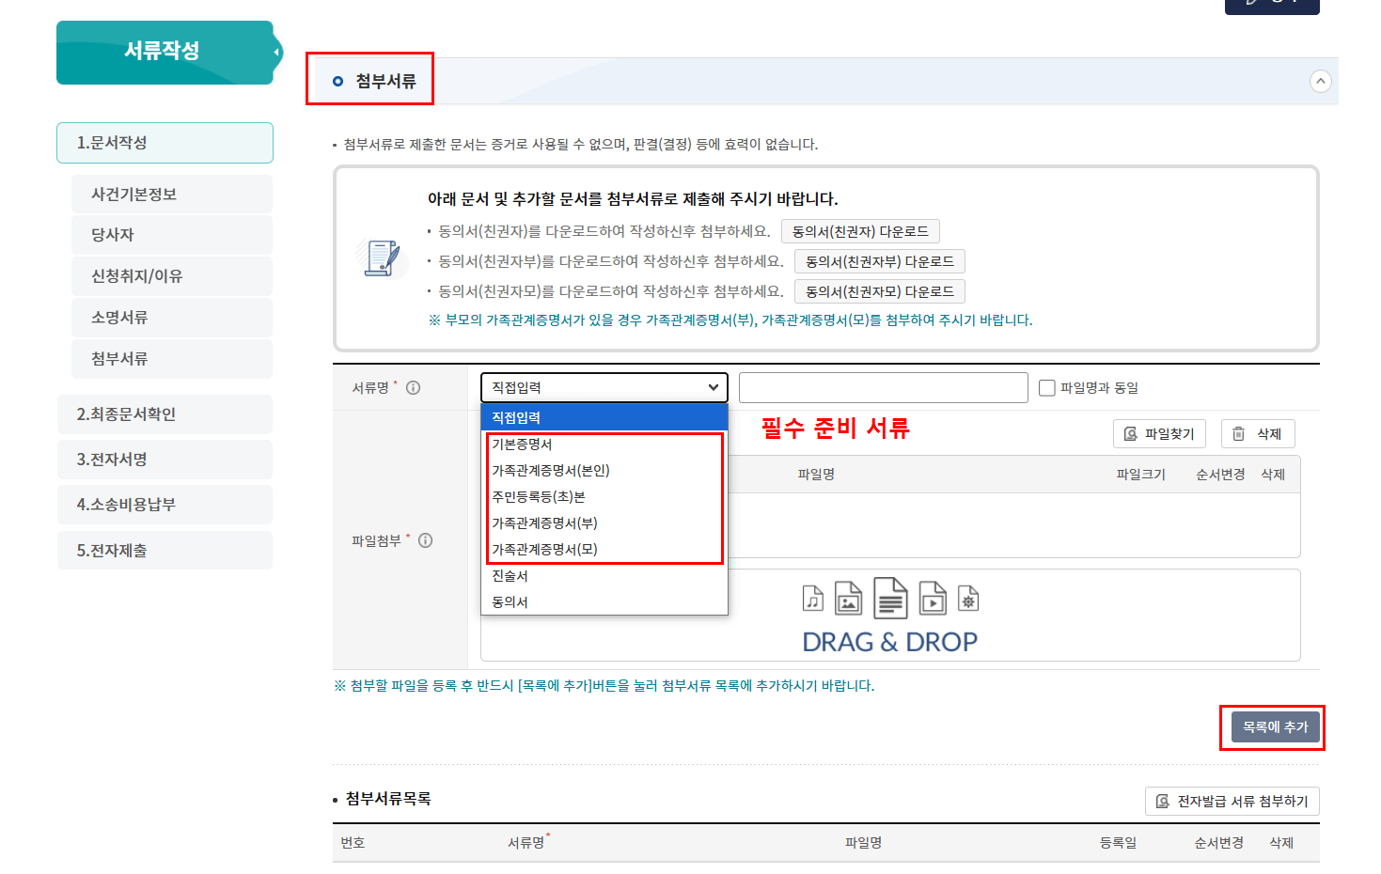This screenshot has height=874, width=1381.
Task: Click the clipboard icon on 전자발급 서류 첨부하기
Action: 1164,801
